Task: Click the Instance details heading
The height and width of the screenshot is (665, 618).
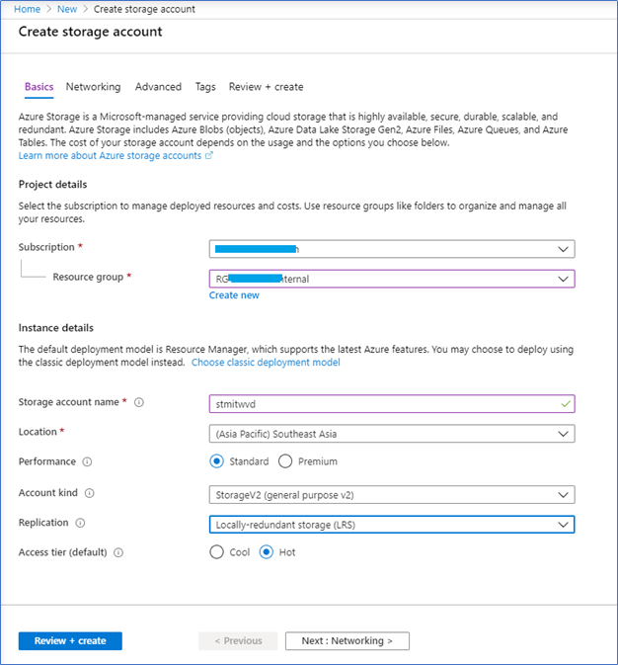Action: pyautogui.click(x=56, y=328)
